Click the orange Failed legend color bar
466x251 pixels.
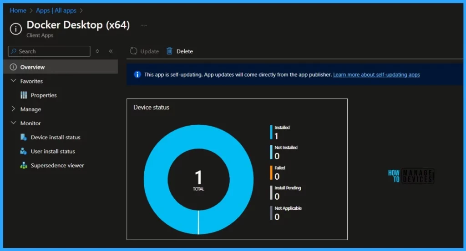coord(271,172)
